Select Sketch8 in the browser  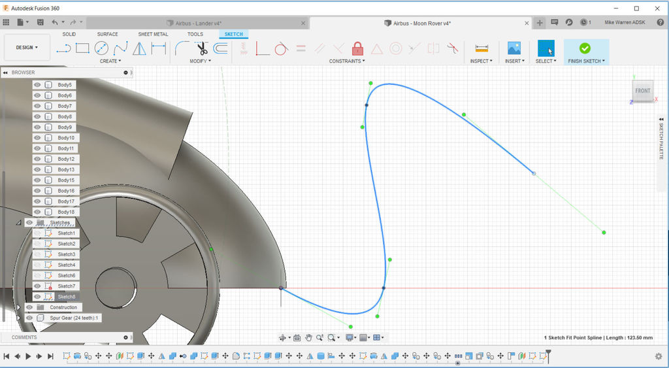click(x=67, y=297)
